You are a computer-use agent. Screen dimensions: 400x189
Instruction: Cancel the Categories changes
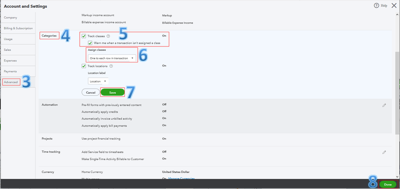click(90, 92)
